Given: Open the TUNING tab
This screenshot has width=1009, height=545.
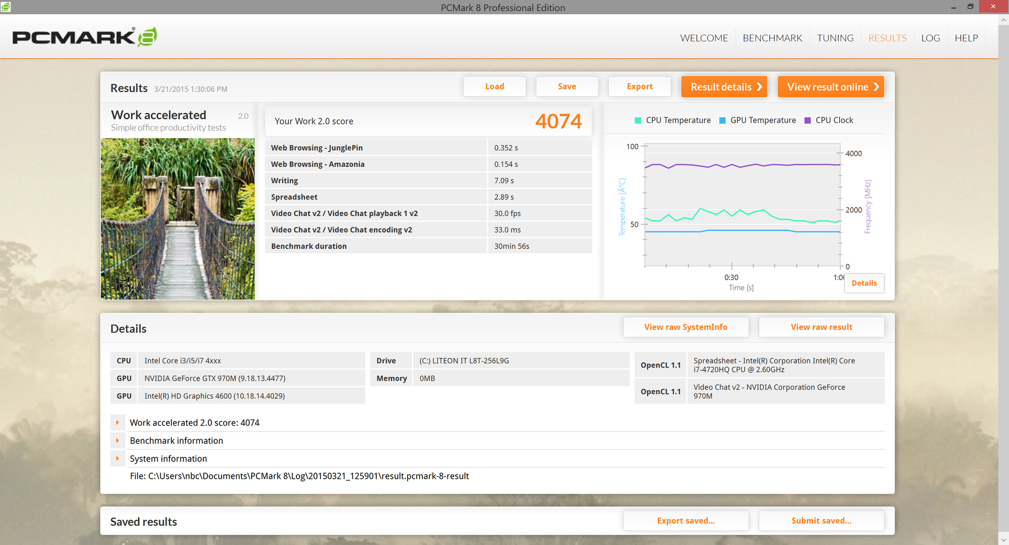Looking at the screenshot, I should 835,38.
